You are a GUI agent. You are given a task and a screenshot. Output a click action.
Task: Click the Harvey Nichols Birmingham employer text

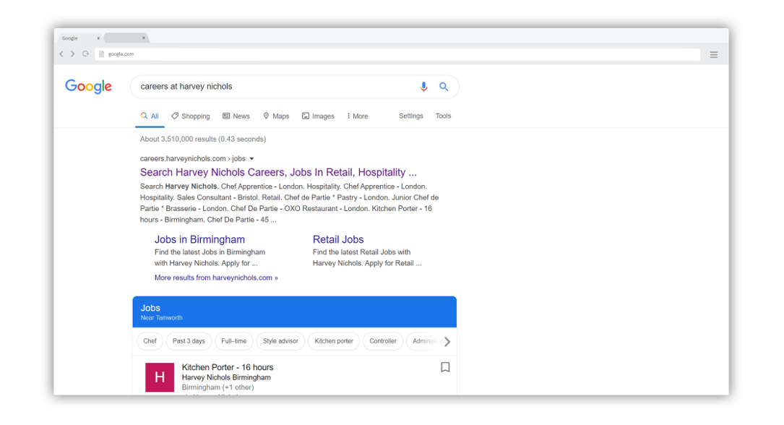(226, 377)
